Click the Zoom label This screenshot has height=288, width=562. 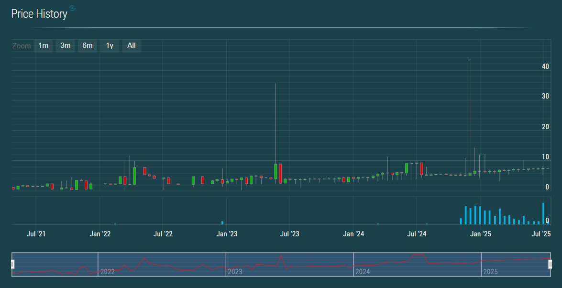click(x=22, y=46)
